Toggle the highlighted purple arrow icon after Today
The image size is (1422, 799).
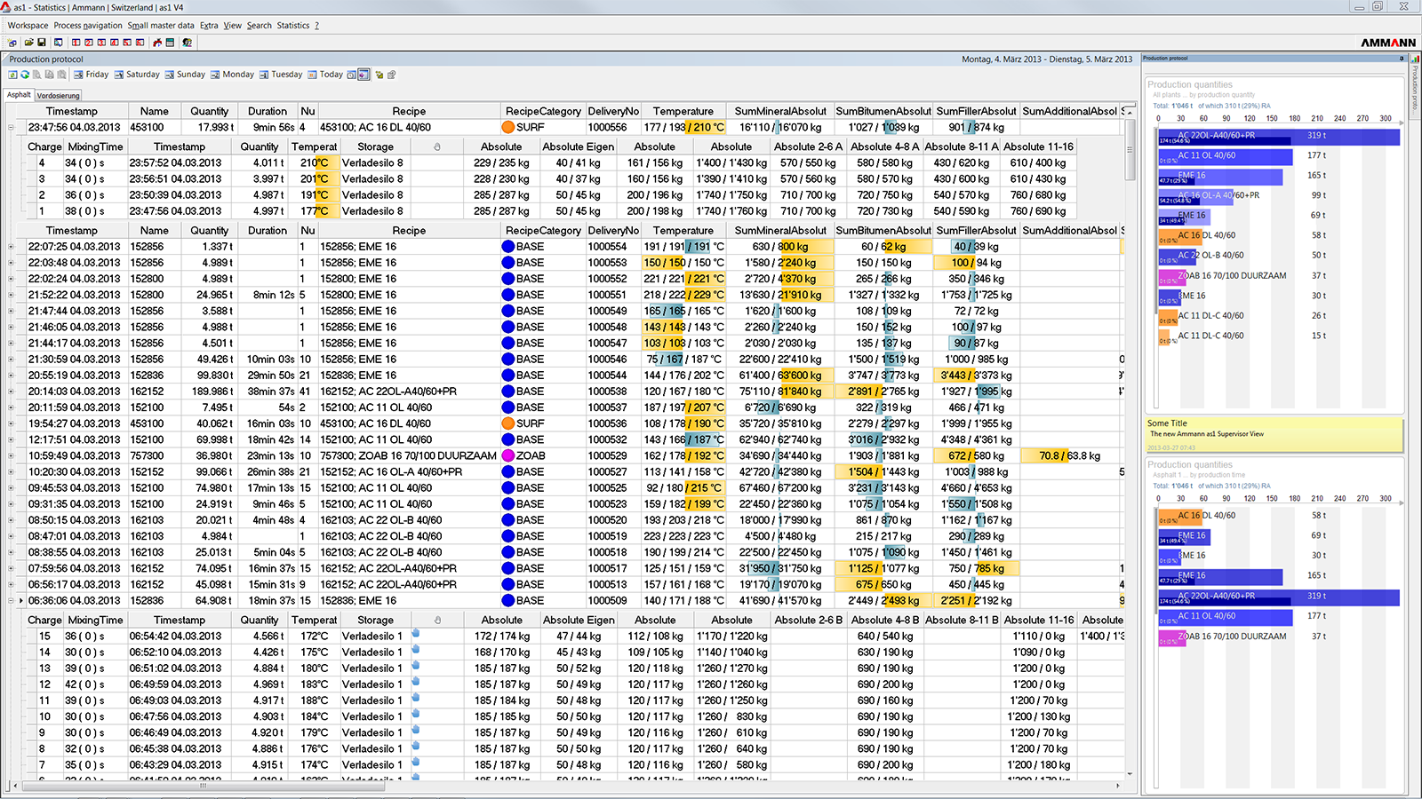pyautogui.click(x=363, y=75)
